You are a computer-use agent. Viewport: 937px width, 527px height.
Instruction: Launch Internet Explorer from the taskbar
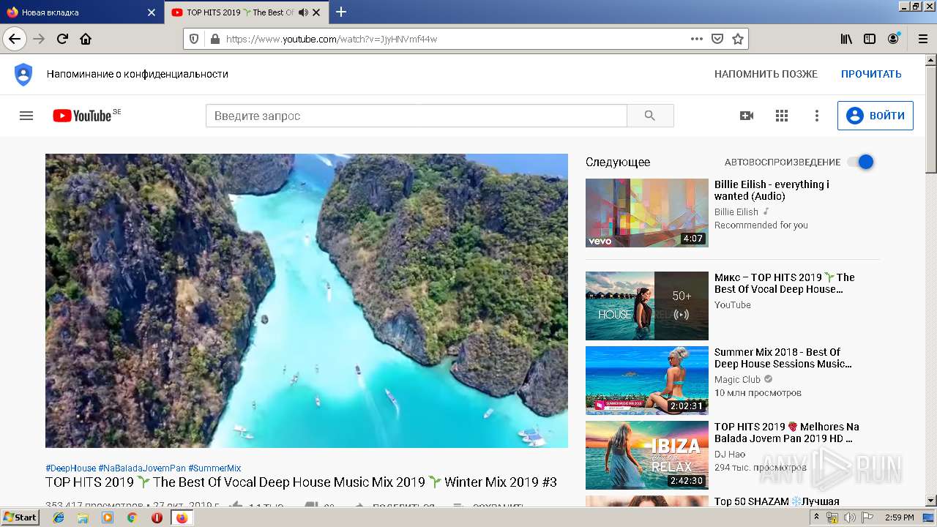point(59,517)
